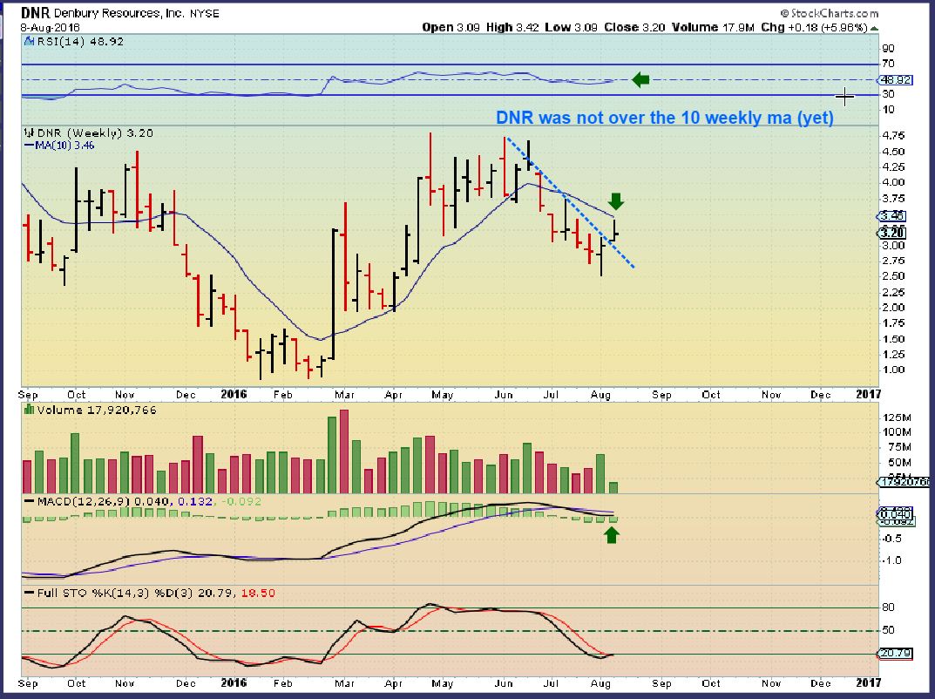
Task: Click the green up-triangle after Chg percentage
Action: (874, 28)
